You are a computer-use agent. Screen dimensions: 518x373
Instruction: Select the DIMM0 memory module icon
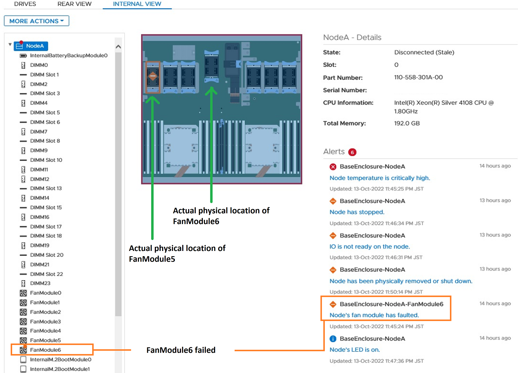tap(24, 65)
